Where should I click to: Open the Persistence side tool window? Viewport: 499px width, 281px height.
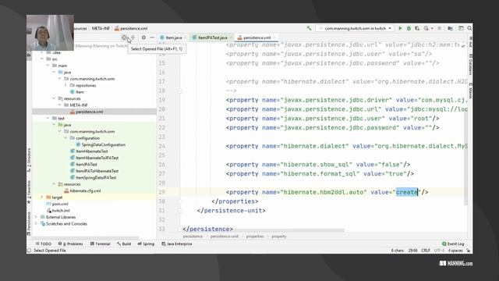pyautogui.click(x=29, y=223)
